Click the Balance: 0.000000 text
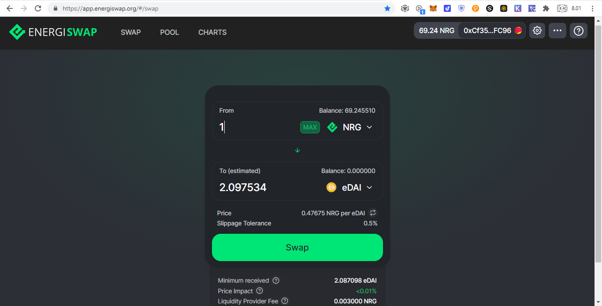Screen dimensions: 602x306 click(348, 171)
